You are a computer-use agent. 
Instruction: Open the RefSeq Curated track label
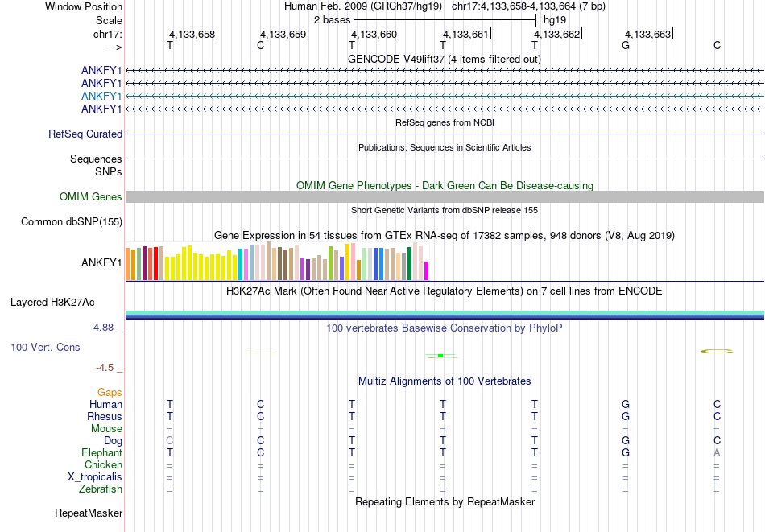[x=85, y=134]
